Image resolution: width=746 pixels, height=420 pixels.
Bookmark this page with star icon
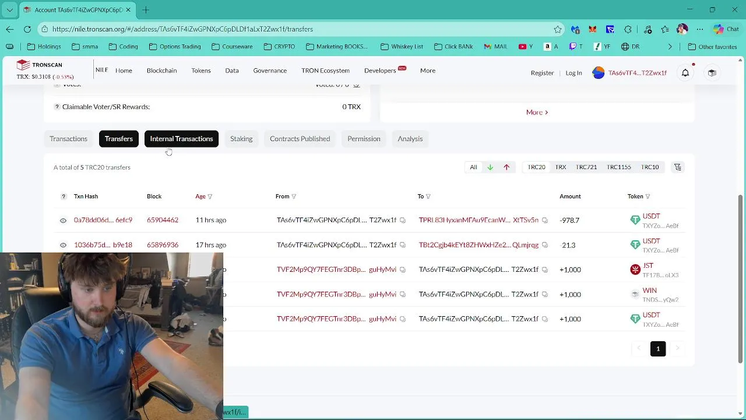click(558, 29)
